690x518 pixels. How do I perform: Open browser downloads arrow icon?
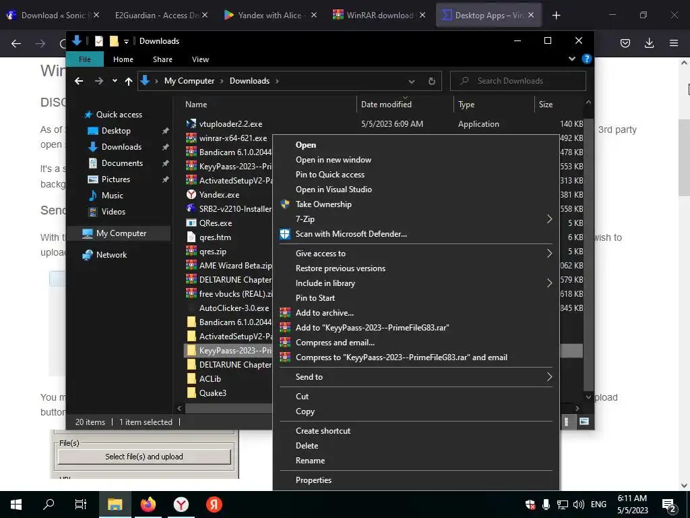(x=649, y=43)
